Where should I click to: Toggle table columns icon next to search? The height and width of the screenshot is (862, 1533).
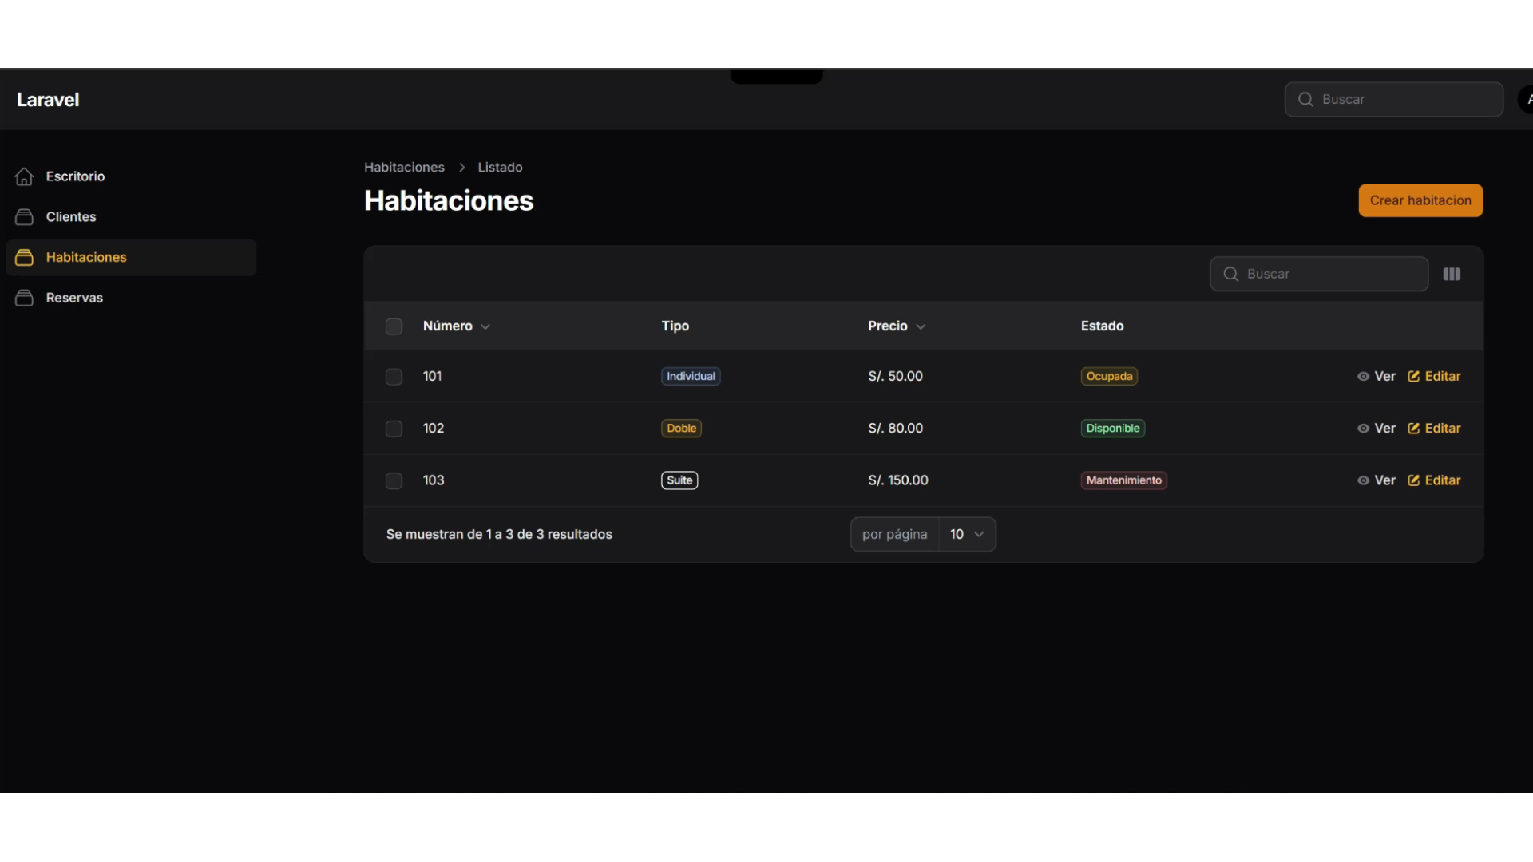click(x=1452, y=274)
